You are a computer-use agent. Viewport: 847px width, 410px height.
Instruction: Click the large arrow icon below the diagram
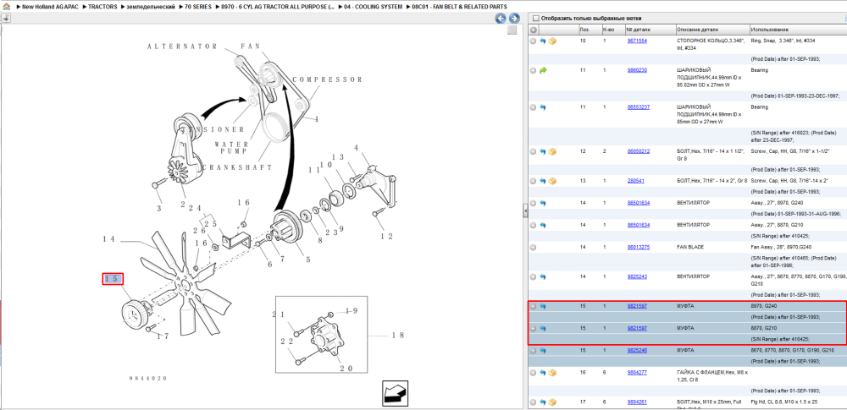pos(395,393)
